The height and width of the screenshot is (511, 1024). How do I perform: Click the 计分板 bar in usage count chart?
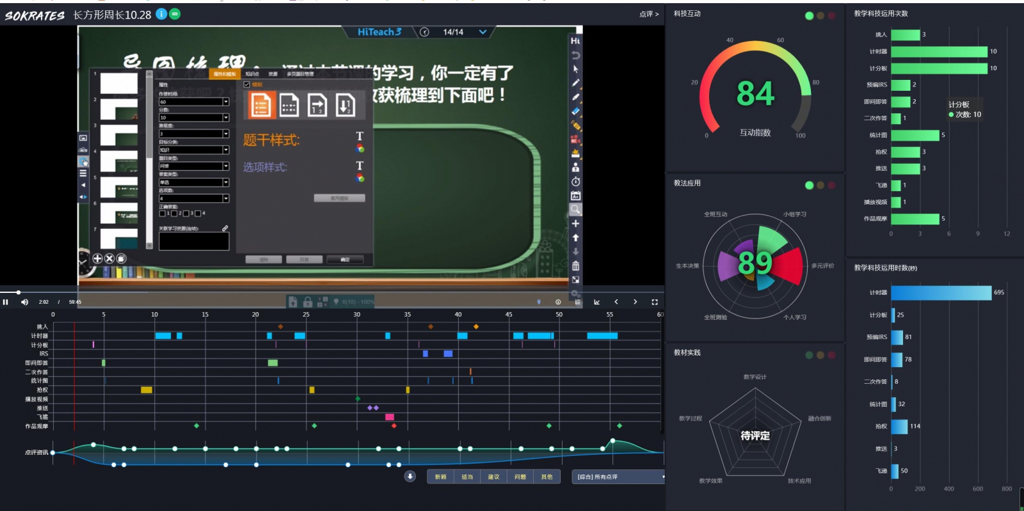point(938,68)
